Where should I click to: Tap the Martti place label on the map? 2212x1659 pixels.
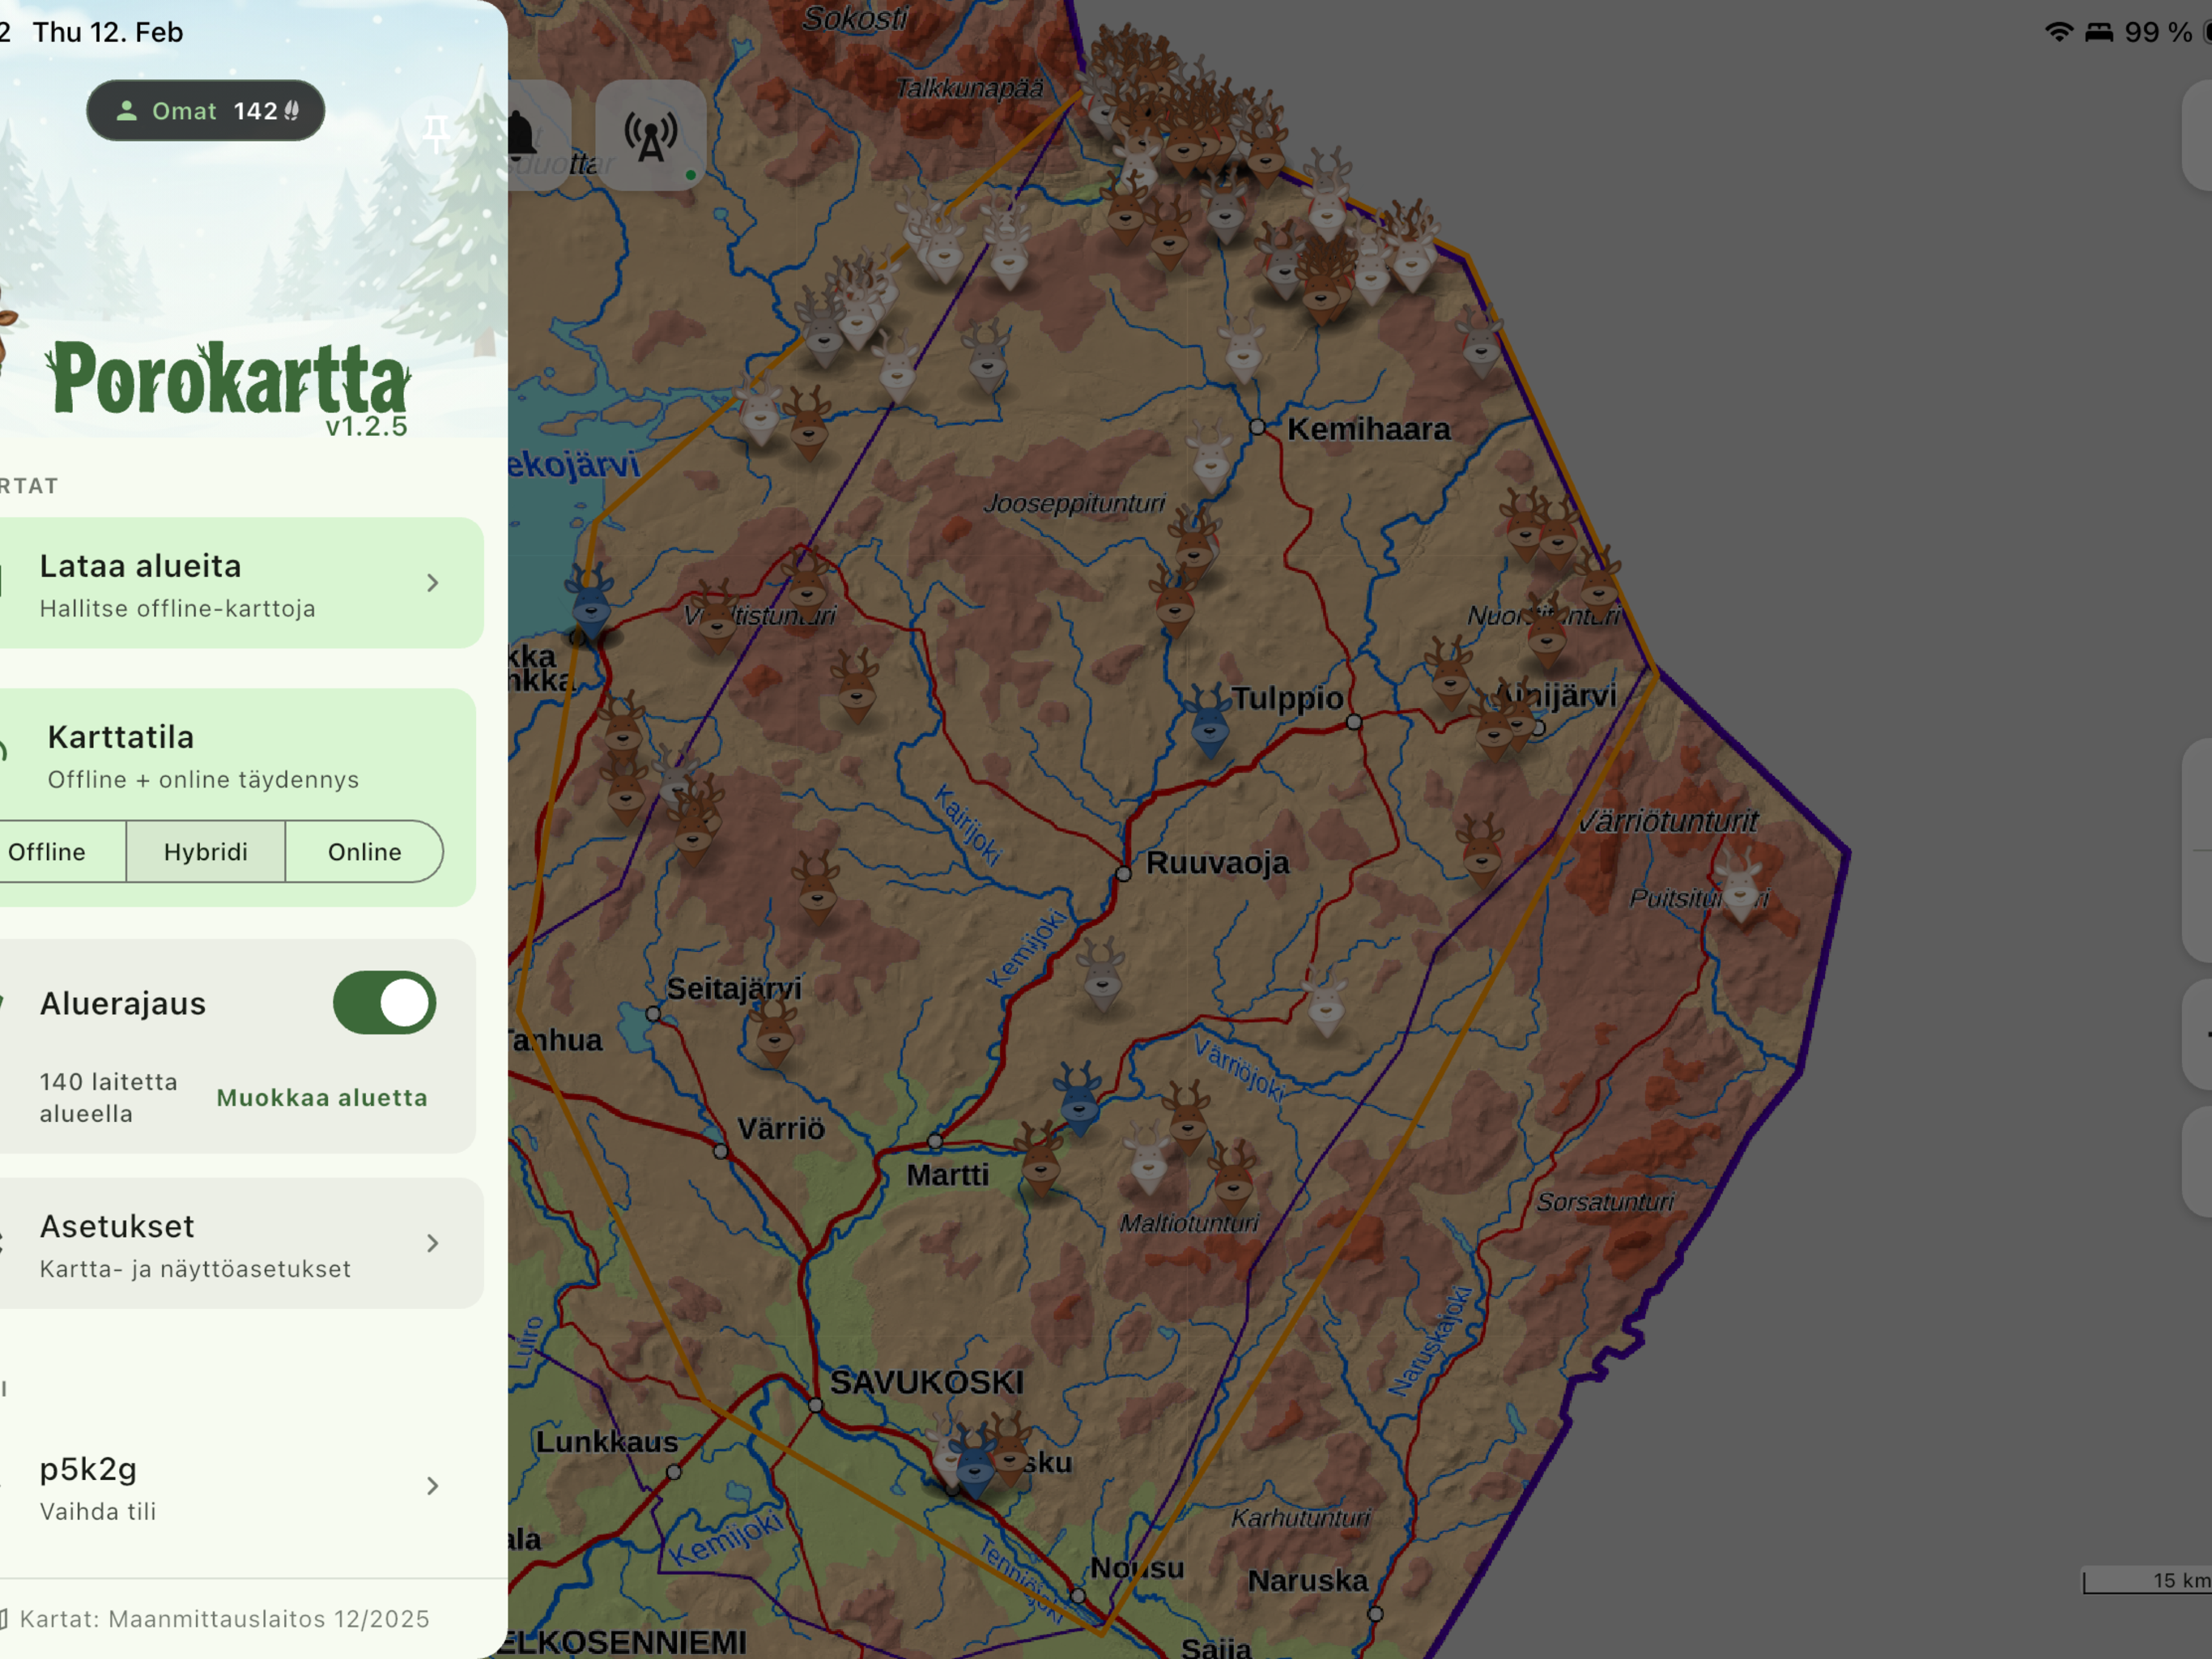coord(947,1175)
